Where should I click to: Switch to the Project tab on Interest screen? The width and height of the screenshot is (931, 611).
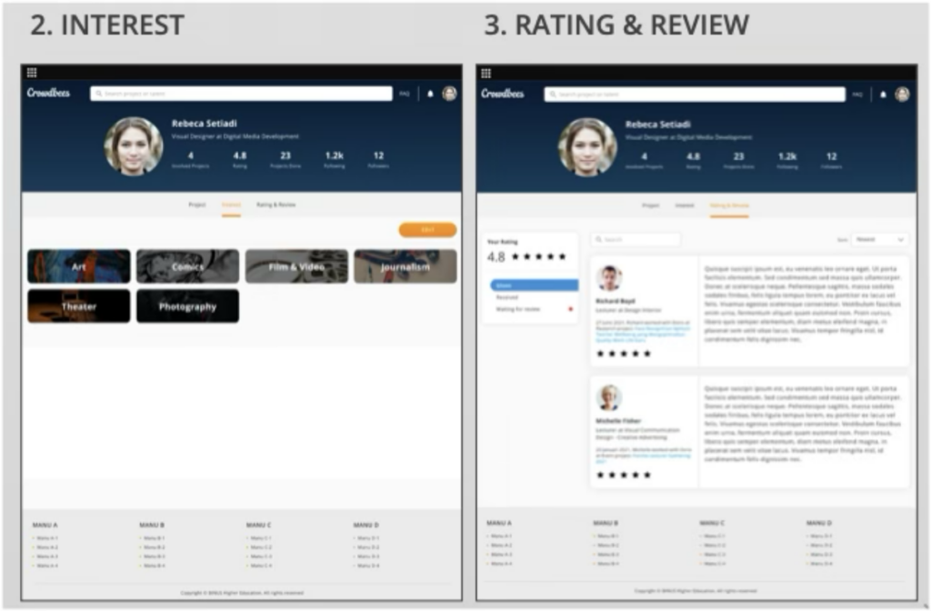click(x=197, y=205)
